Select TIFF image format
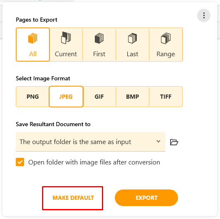 pyautogui.click(x=166, y=97)
